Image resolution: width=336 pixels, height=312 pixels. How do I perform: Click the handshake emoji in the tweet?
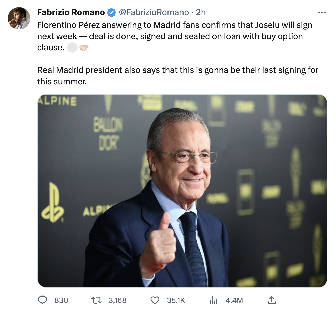click(x=84, y=48)
